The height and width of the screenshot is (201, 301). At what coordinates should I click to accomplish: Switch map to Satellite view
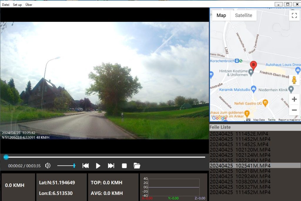243,15
